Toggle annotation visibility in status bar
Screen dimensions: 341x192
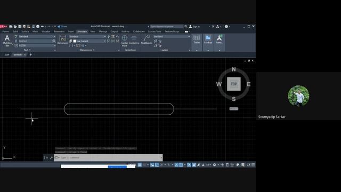pyautogui.click(x=194, y=165)
